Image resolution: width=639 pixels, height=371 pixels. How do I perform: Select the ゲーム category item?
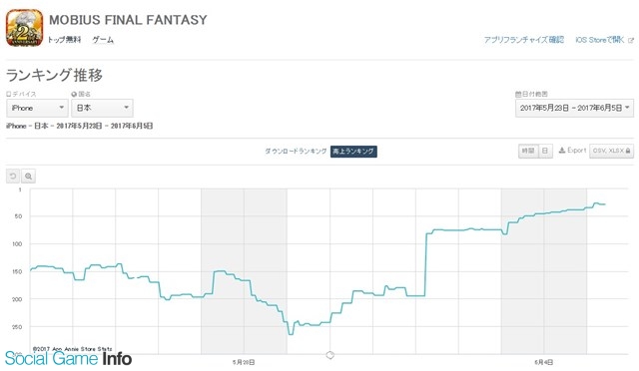click(103, 40)
